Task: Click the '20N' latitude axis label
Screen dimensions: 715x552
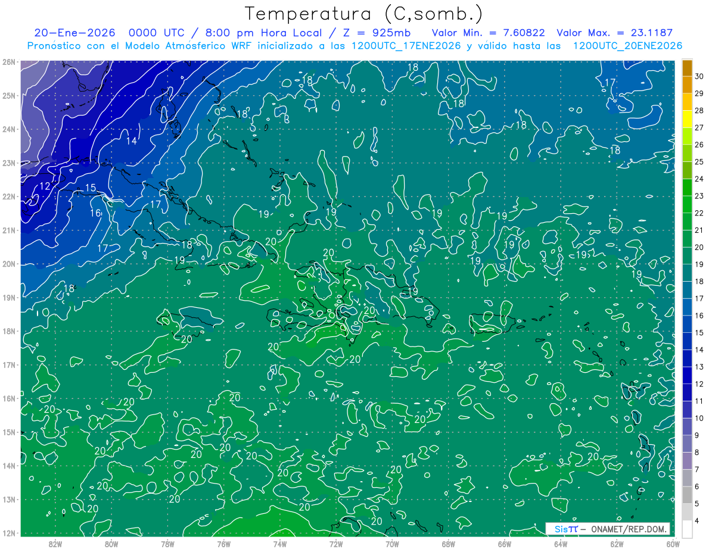Action: click(x=8, y=264)
